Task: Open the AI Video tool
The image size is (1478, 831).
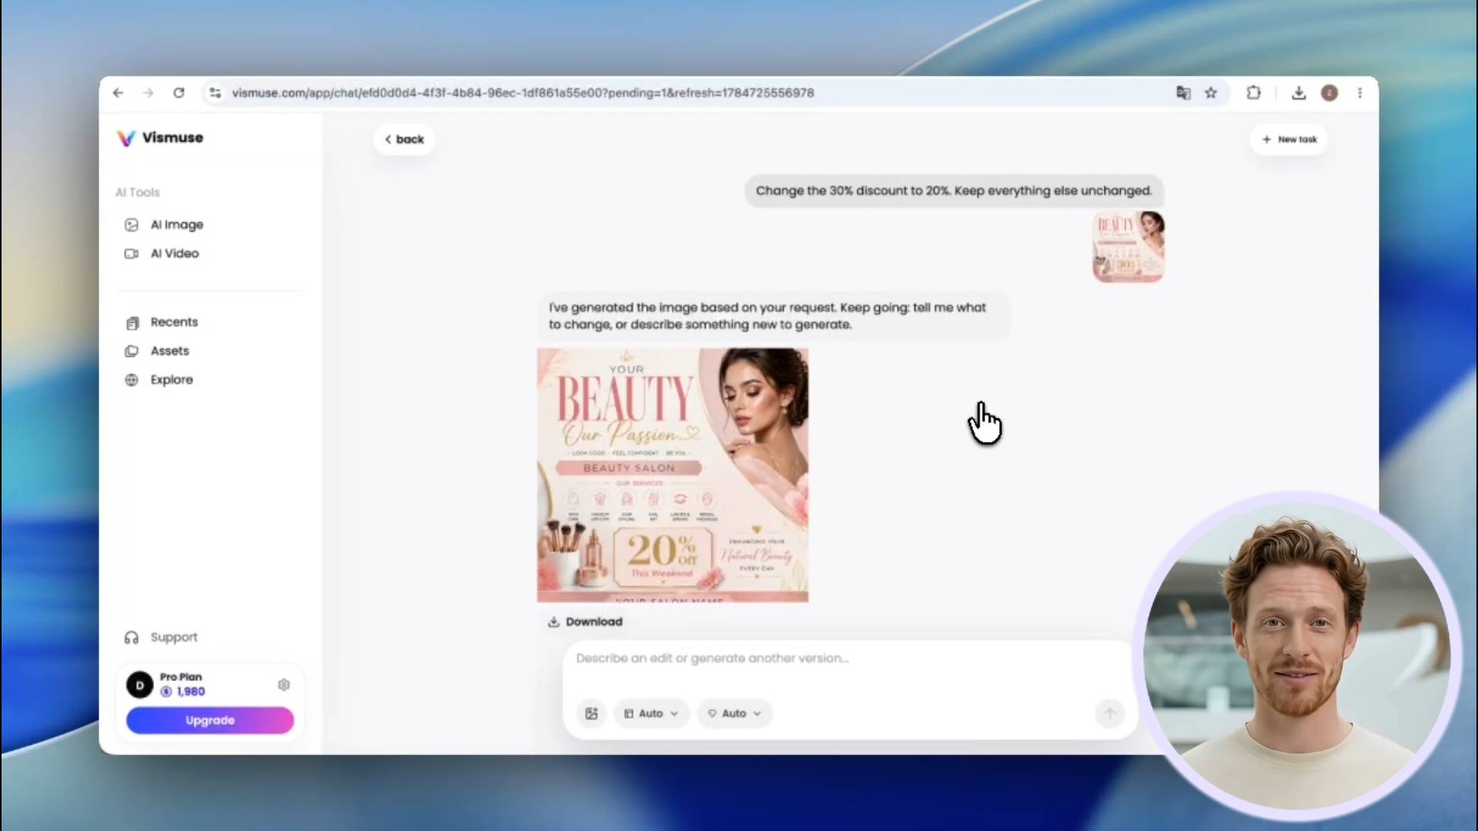Action: [x=162, y=253]
